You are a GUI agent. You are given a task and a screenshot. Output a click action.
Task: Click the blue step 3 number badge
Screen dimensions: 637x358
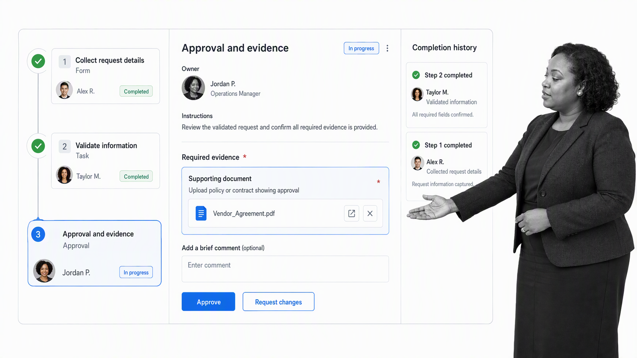tap(38, 234)
